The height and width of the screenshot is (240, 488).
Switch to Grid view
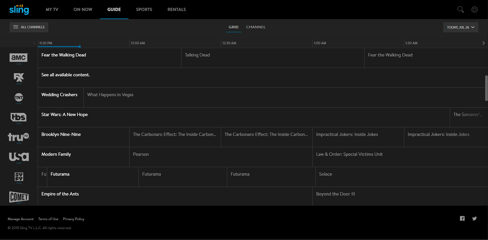(x=234, y=27)
